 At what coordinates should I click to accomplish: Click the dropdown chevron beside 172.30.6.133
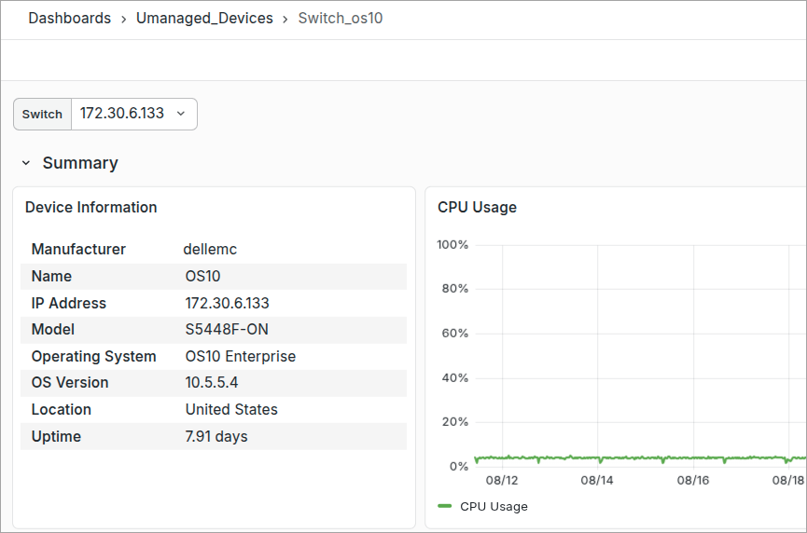pos(181,114)
